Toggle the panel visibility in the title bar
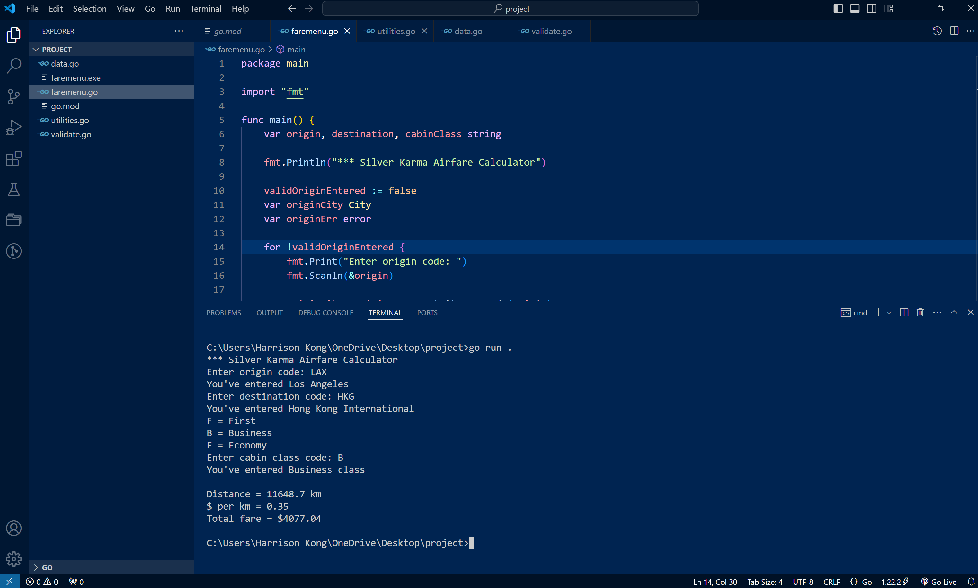 (x=855, y=8)
